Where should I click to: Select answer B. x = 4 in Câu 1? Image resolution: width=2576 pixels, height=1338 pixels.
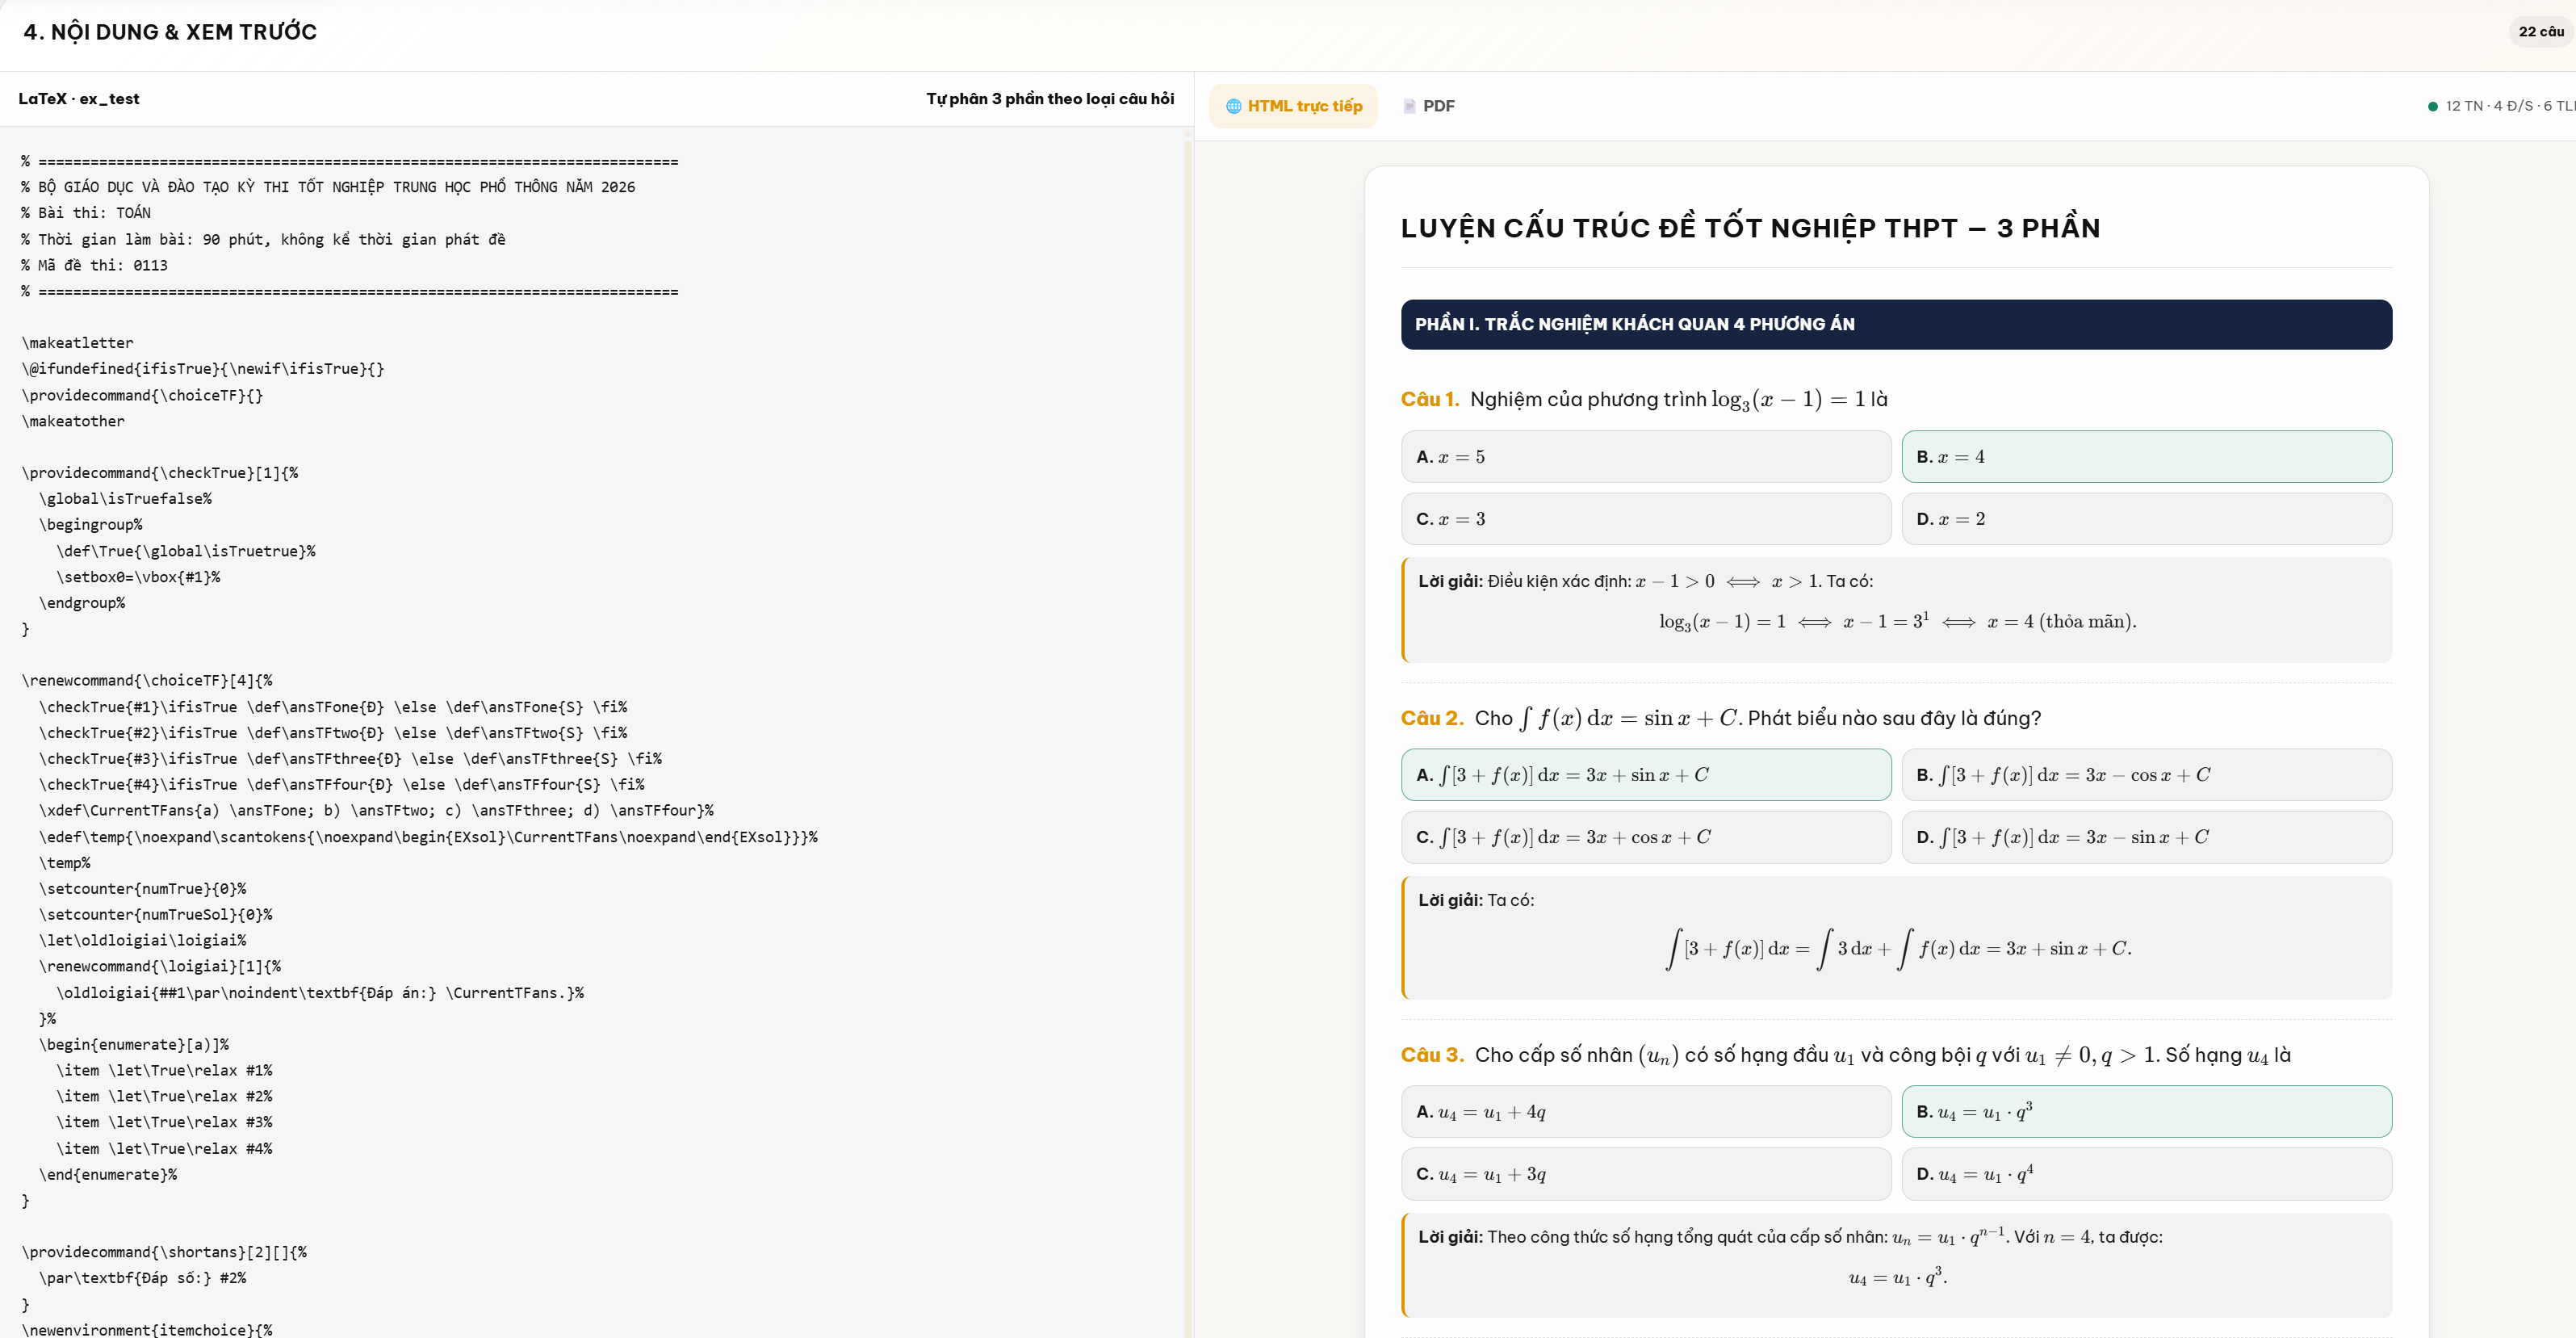click(x=2146, y=457)
